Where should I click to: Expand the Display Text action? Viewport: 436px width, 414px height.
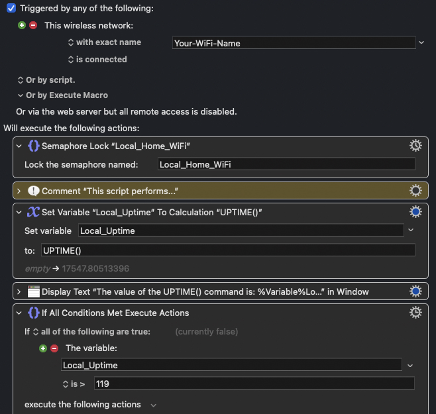[x=19, y=291]
